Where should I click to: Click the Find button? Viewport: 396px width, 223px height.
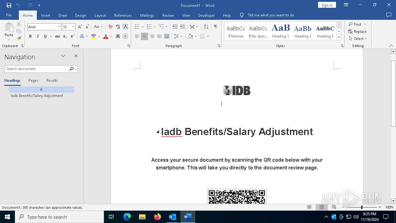pos(355,24)
